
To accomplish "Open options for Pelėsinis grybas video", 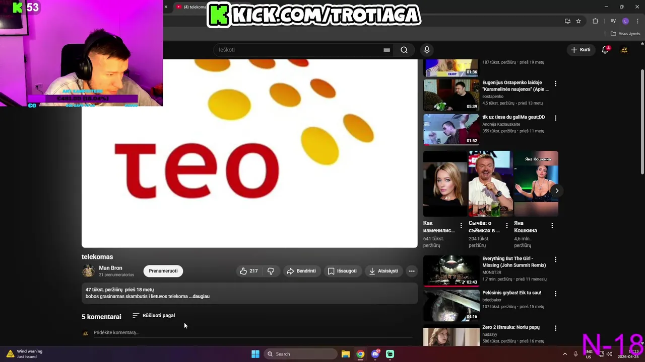I will click(555, 294).
